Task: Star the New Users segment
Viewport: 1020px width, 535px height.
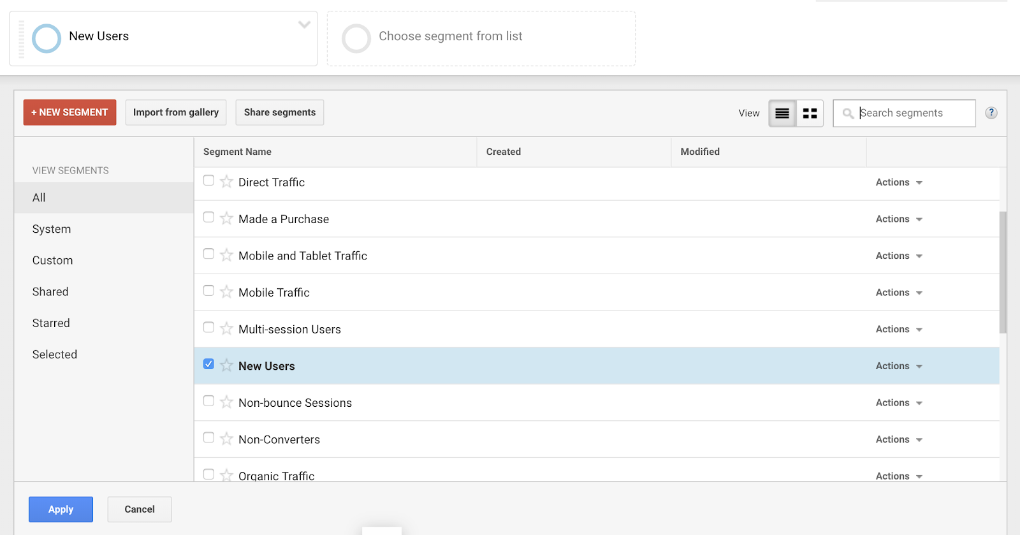Action: click(226, 365)
